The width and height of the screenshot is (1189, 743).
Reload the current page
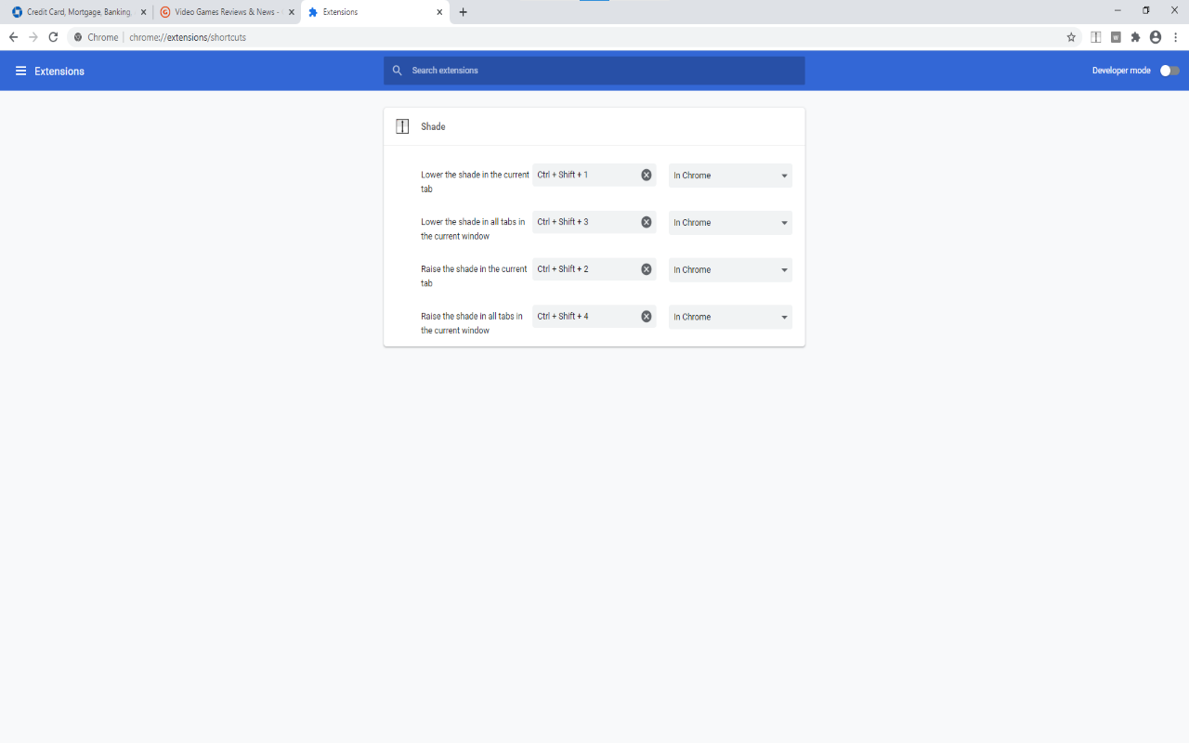tap(53, 37)
